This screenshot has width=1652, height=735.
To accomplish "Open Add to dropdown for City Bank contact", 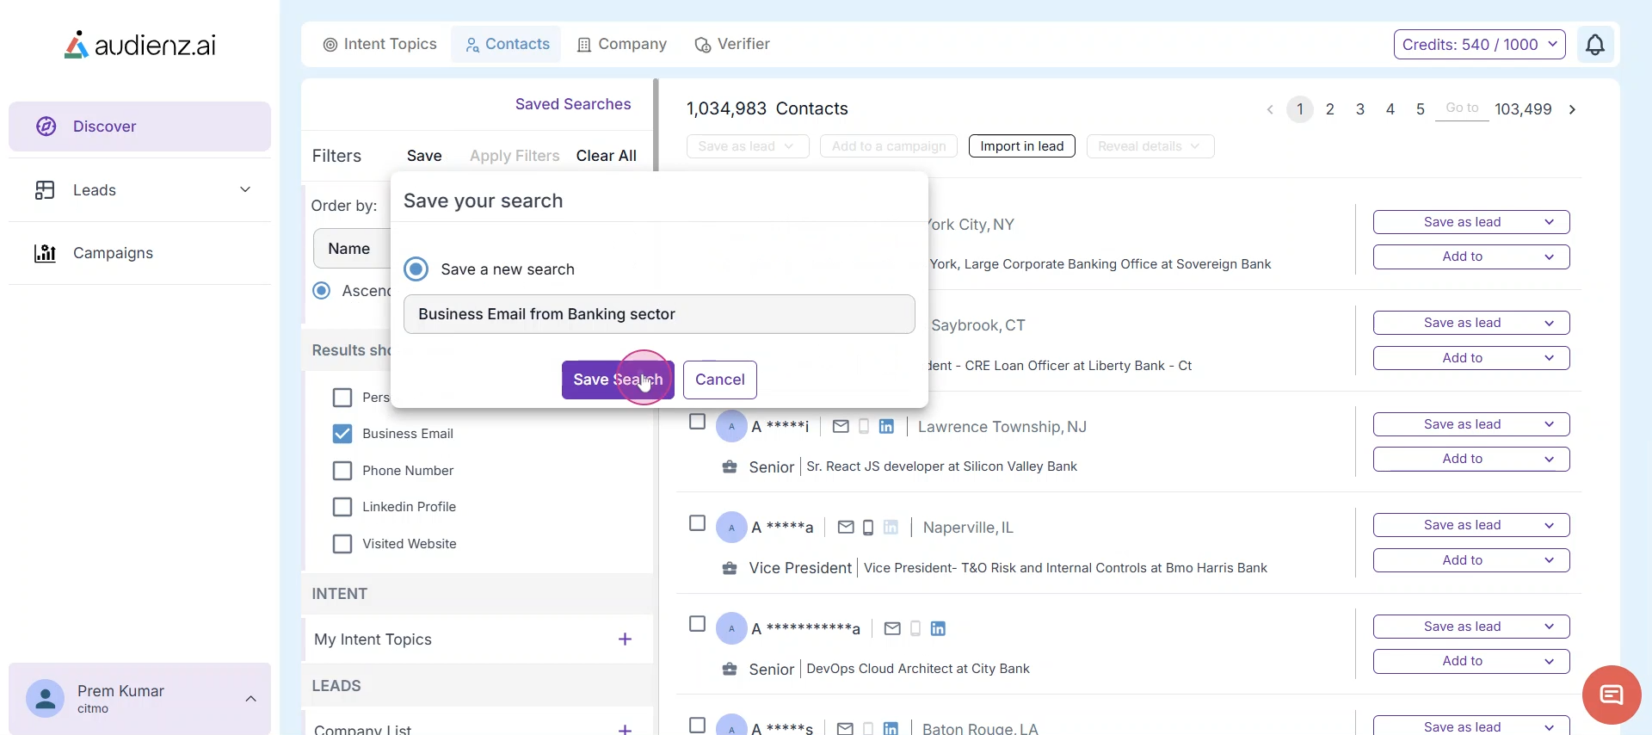I will (x=1471, y=661).
